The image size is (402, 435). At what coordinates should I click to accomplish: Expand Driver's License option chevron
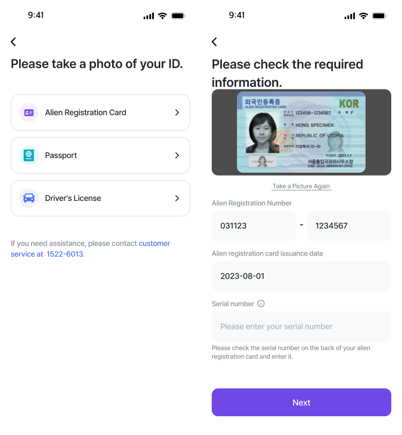pyautogui.click(x=177, y=198)
